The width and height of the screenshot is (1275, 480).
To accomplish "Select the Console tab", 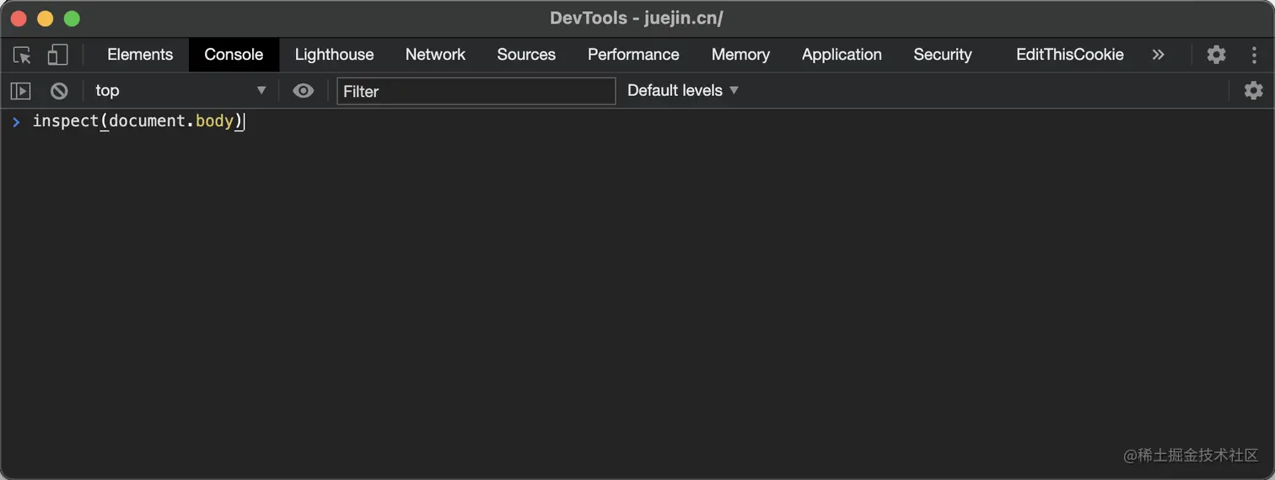I will pyautogui.click(x=234, y=55).
